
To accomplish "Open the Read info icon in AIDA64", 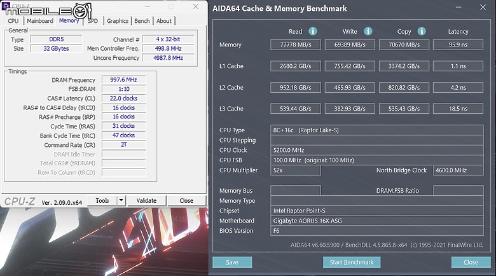I will 312,31.
